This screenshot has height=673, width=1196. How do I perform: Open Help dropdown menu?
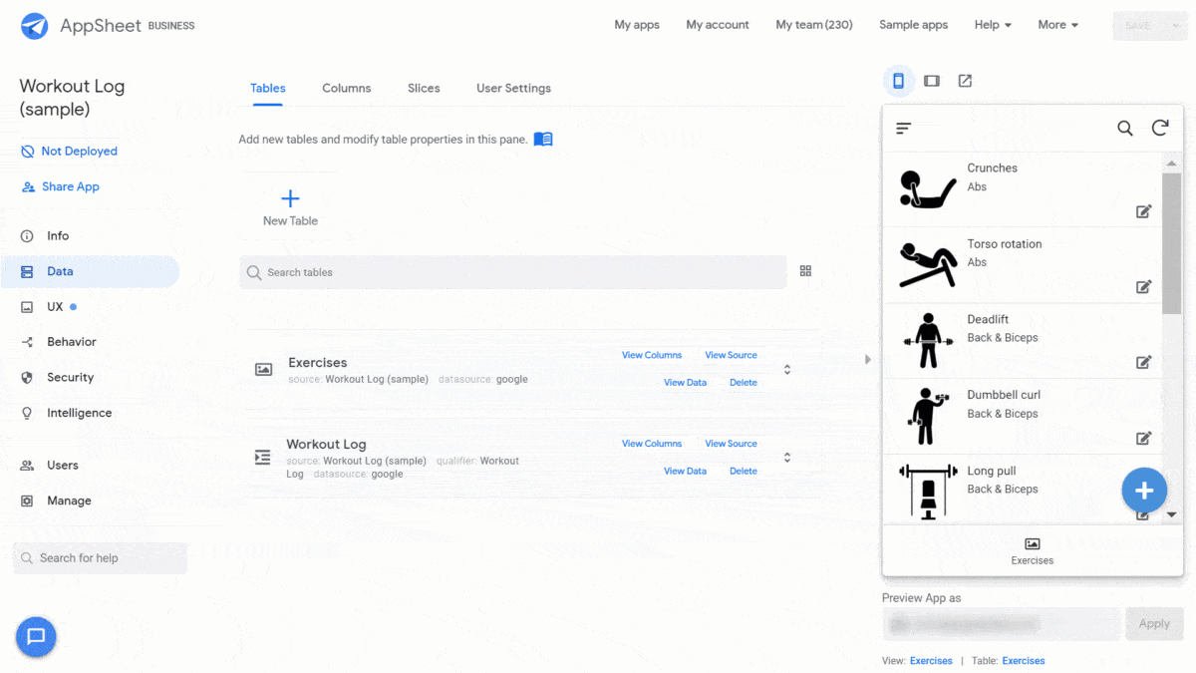tap(993, 25)
